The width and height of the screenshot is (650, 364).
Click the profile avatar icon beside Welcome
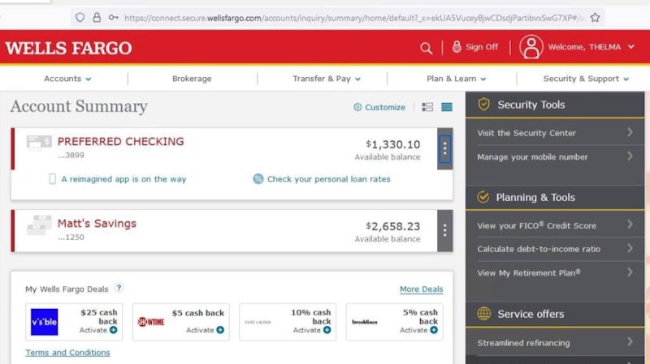coord(531,47)
